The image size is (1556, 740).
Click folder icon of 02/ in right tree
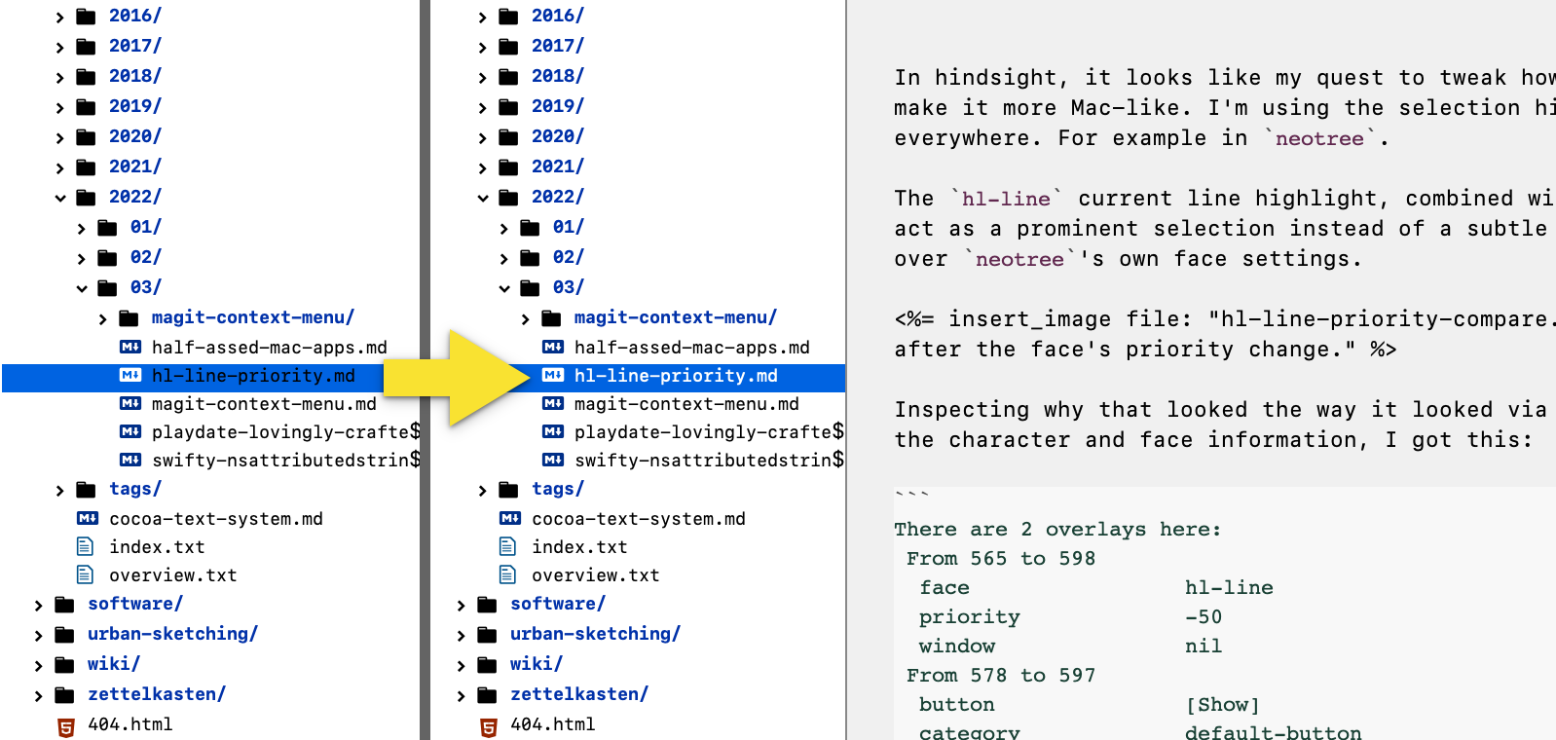[530, 257]
